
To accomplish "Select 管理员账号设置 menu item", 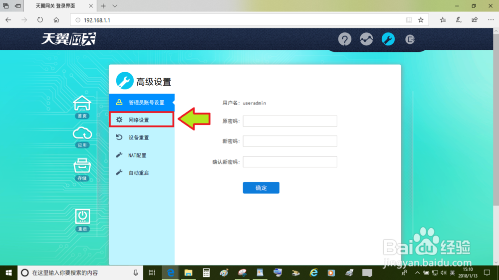I will tap(142, 102).
